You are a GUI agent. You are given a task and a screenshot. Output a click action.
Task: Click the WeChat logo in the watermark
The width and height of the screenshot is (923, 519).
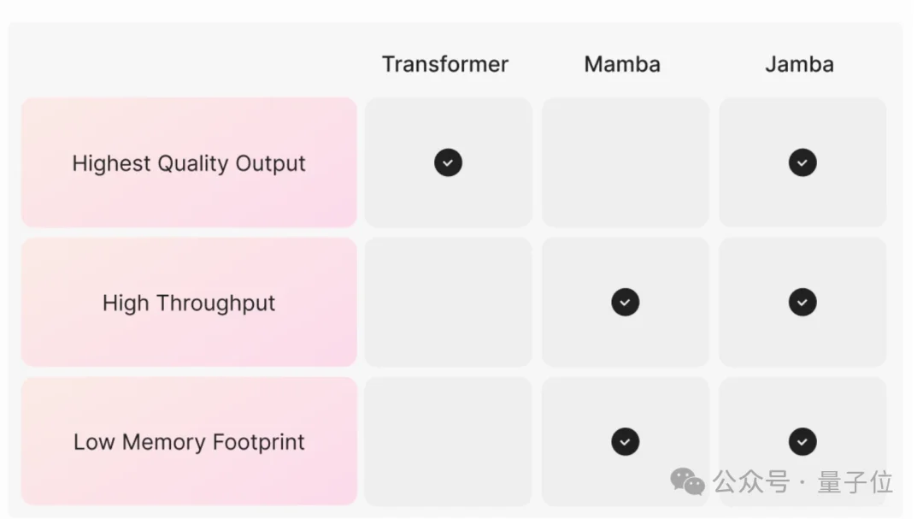click(688, 481)
